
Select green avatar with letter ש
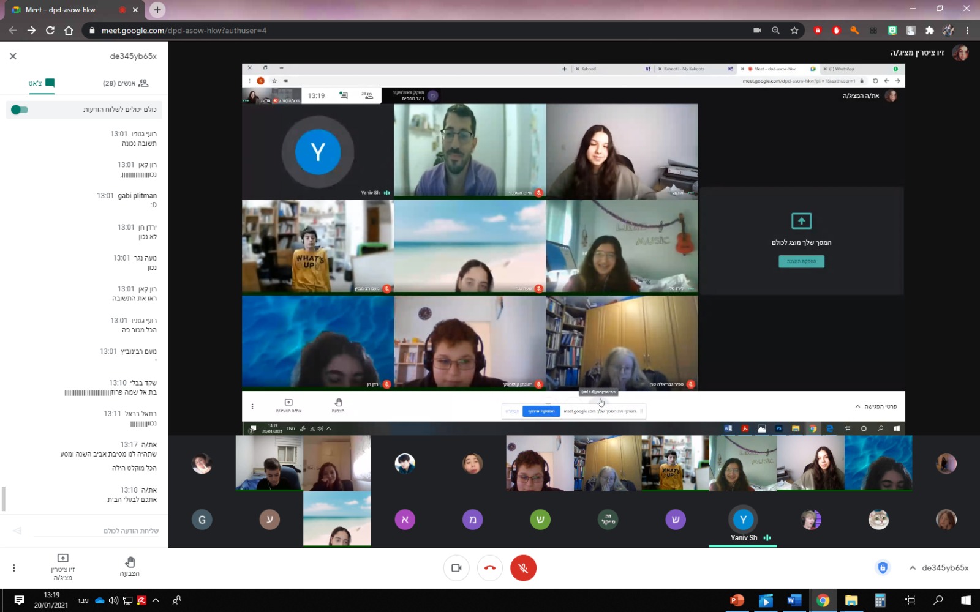540,520
